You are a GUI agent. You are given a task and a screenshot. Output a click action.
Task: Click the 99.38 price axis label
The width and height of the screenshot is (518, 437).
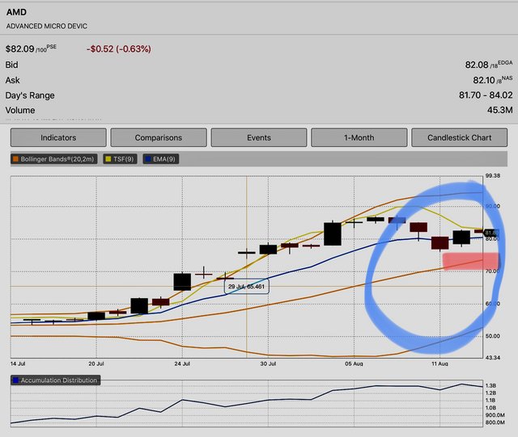[493, 176]
